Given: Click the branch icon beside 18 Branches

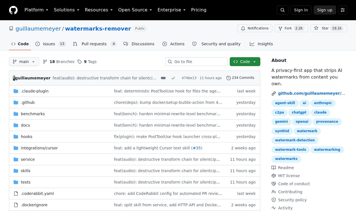Looking at the screenshot, I should point(45,62).
